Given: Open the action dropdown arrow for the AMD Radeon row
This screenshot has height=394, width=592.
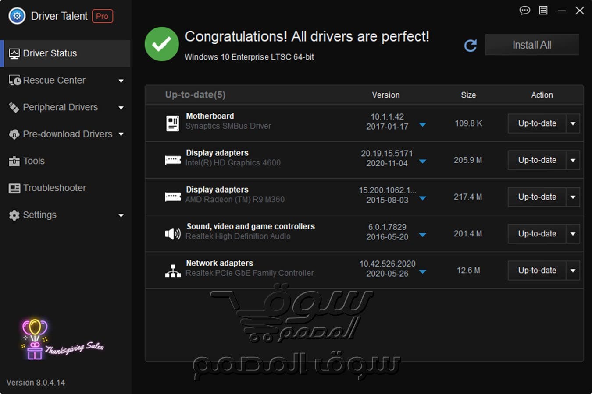Looking at the screenshot, I should click(x=573, y=197).
